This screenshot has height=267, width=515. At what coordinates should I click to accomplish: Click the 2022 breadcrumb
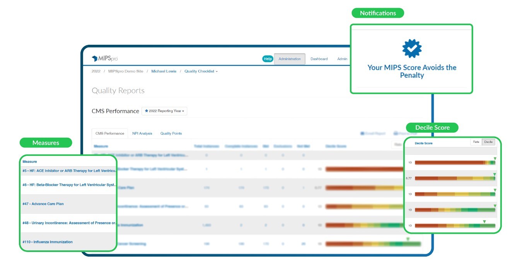coord(96,71)
